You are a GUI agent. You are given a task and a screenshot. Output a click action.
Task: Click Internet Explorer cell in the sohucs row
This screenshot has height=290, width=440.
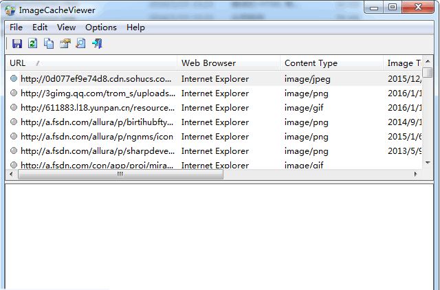point(215,79)
